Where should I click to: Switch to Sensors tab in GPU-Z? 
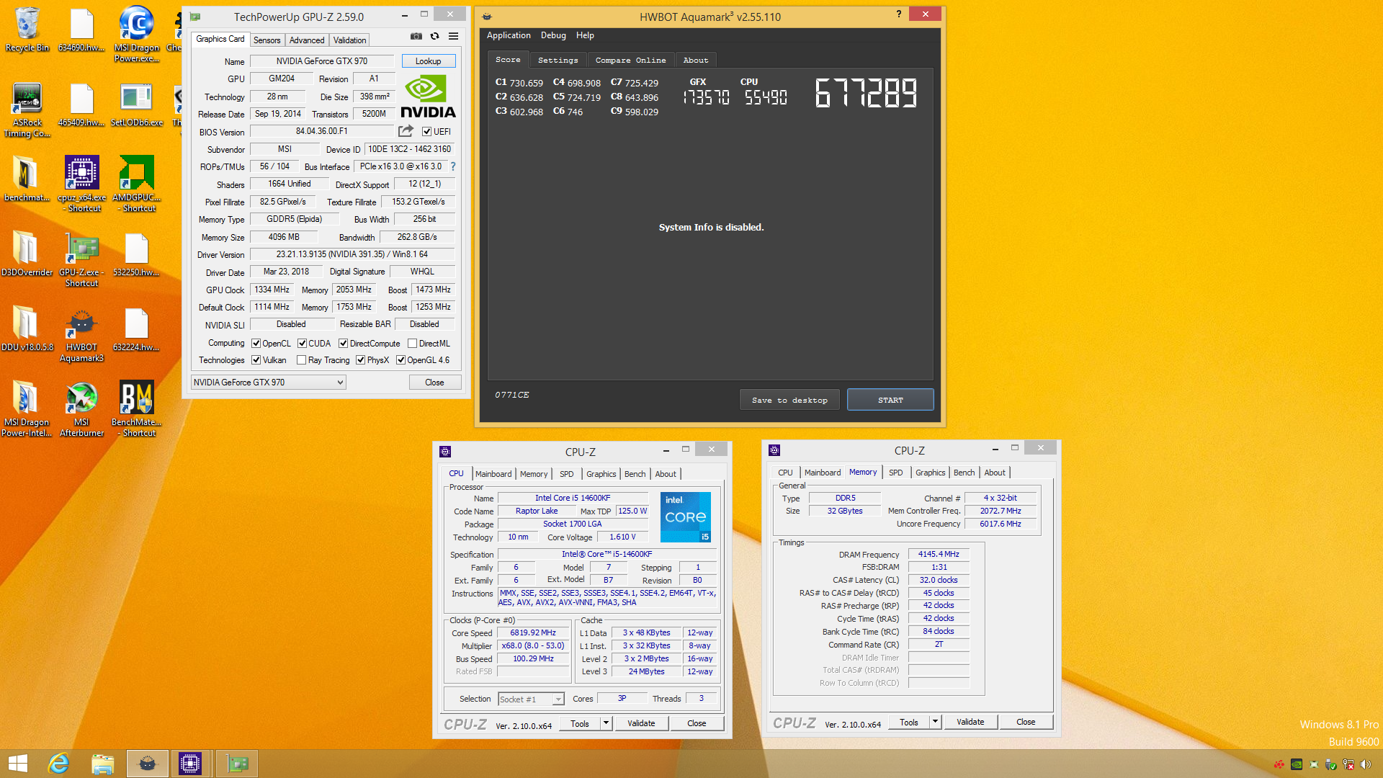(x=267, y=40)
